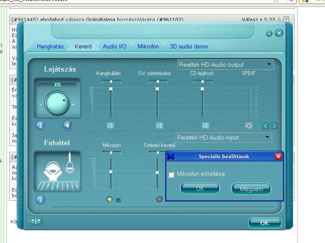
Task: Decrease master volume with minus sign
Action: tap(41, 104)
